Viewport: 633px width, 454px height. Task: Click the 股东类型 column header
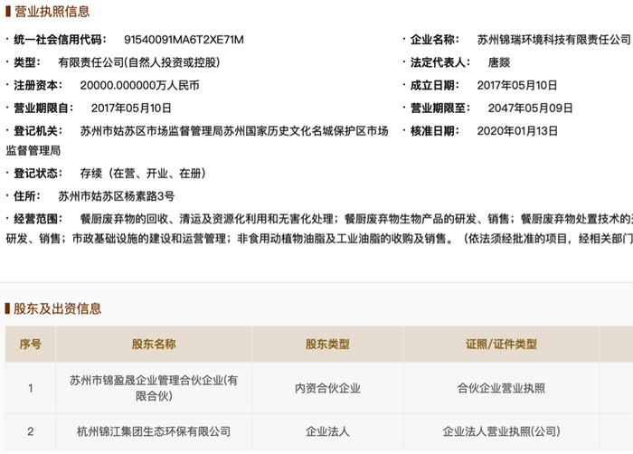coord(327,345)
